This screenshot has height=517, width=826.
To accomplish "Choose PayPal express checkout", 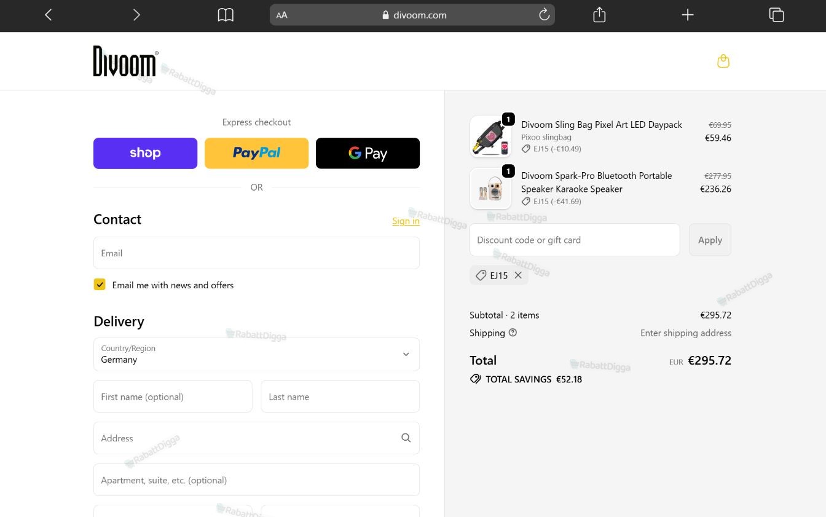I will point(256,153).
